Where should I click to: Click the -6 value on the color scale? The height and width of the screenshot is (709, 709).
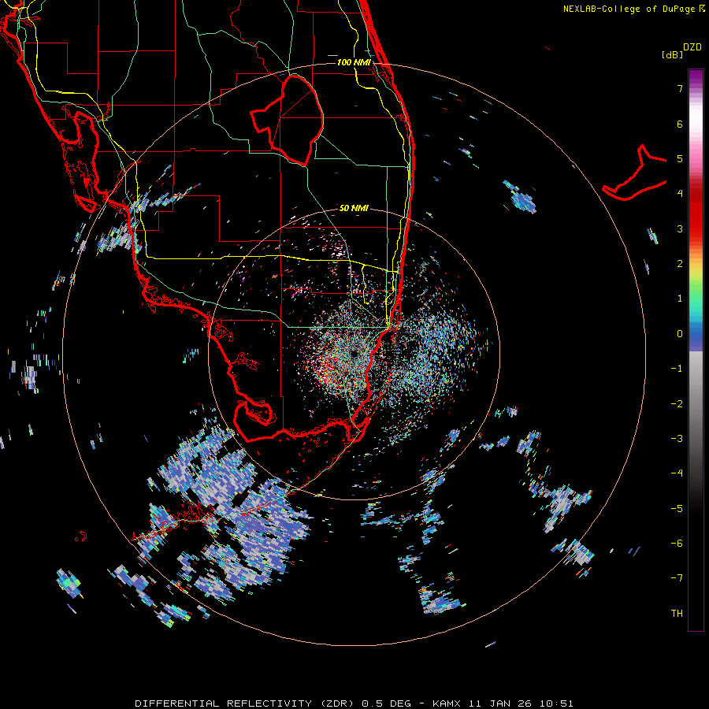[677, 543]
